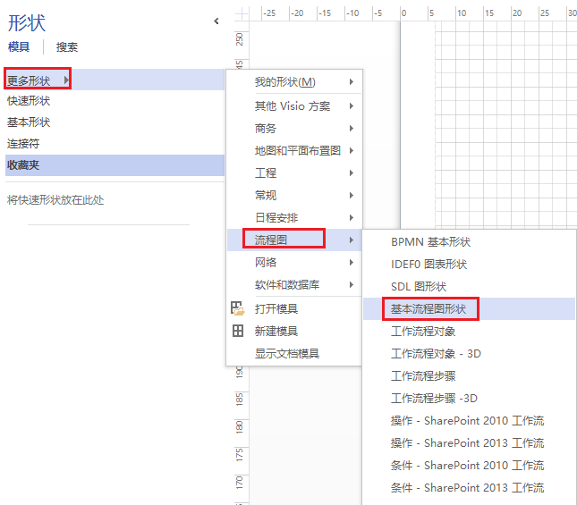Open 操作 - SharePoint 2013 工作流

point(469,443)
